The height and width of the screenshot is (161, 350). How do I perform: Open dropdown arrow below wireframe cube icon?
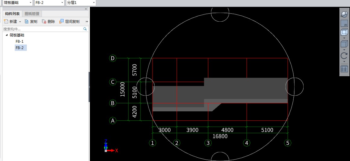[344, 38]
